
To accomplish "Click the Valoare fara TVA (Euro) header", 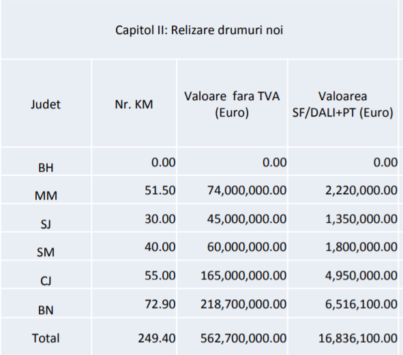I will pyautogui.click(x=232, y=104).
